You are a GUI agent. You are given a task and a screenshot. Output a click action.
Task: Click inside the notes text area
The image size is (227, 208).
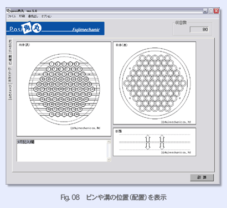62,150
